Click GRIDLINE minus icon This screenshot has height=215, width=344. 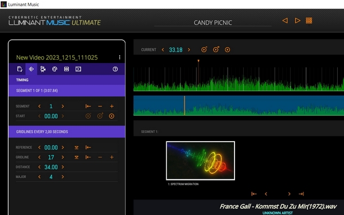click(100, 157)
